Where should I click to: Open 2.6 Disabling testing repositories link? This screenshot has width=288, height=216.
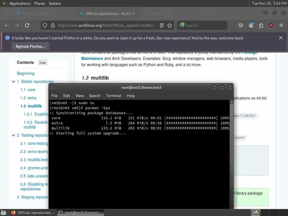click(x=34, y=186)
